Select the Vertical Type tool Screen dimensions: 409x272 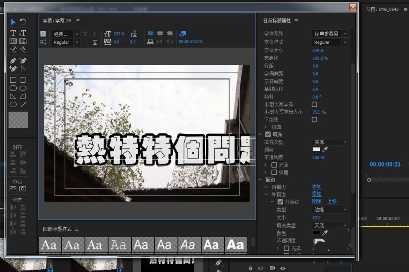[23, 32]
